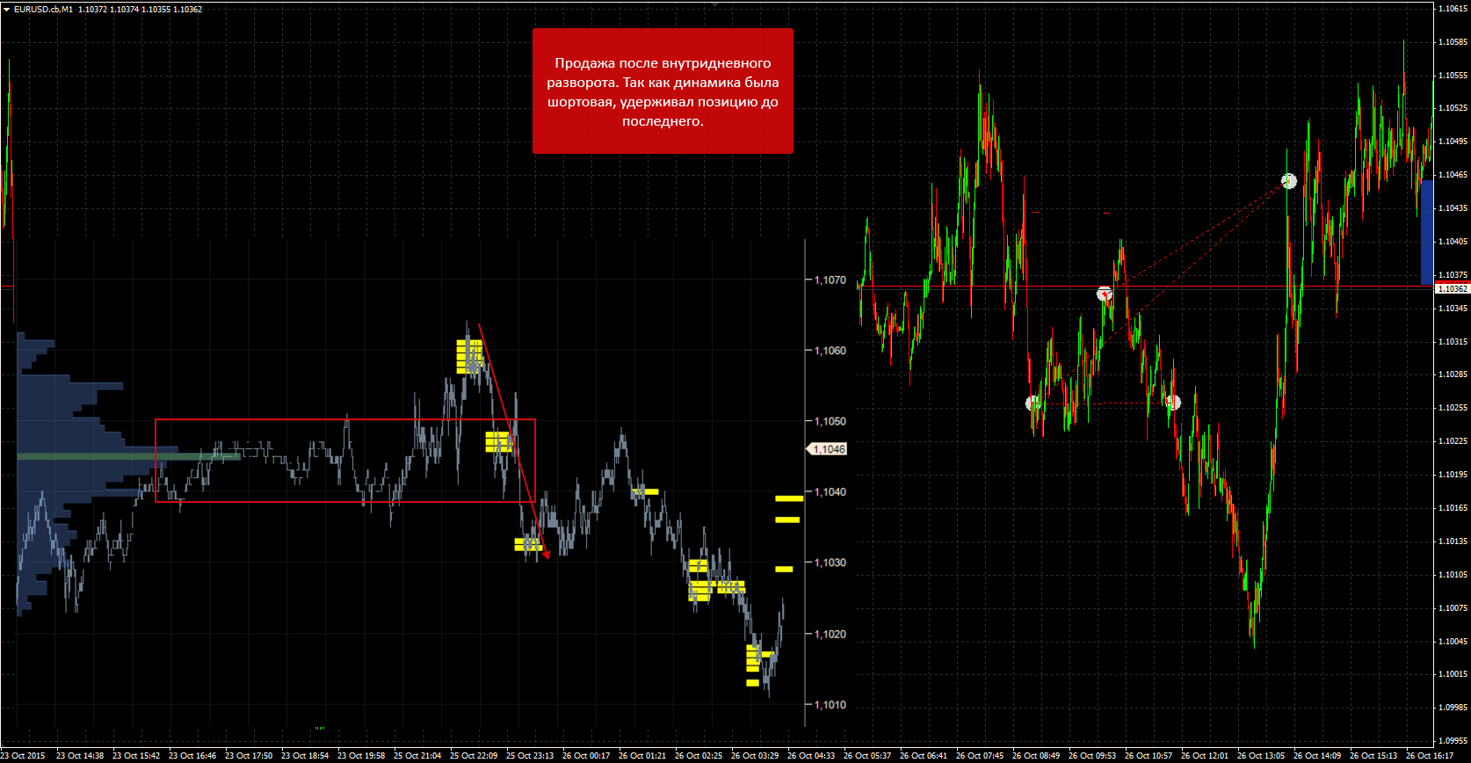Click the 26 Oct 15:13 time axis label
1471x763 pixels.
coord(1373,755)
